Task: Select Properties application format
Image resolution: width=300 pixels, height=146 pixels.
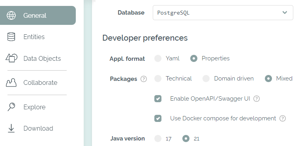Action: point(194,58)
